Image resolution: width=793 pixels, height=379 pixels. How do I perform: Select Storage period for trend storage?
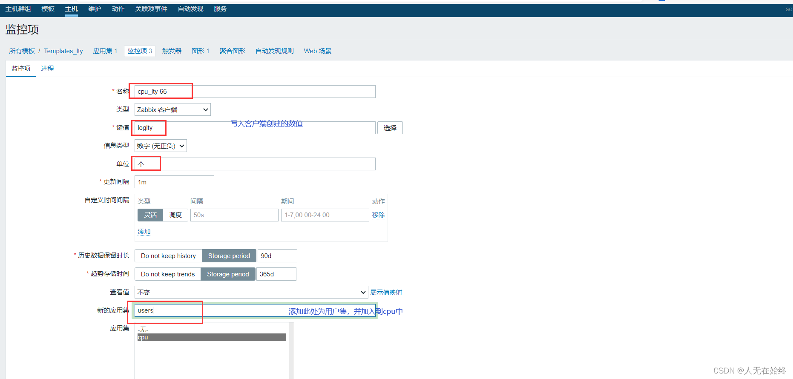tap(228, 274)
